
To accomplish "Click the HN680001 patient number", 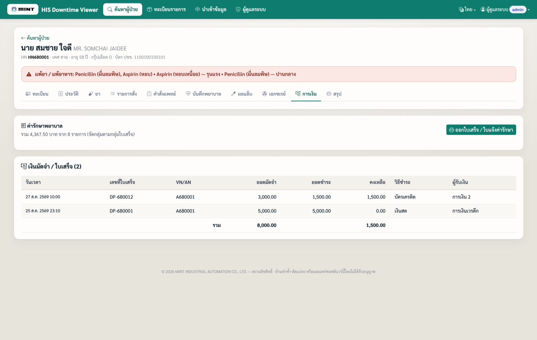I will coord(38,57).
